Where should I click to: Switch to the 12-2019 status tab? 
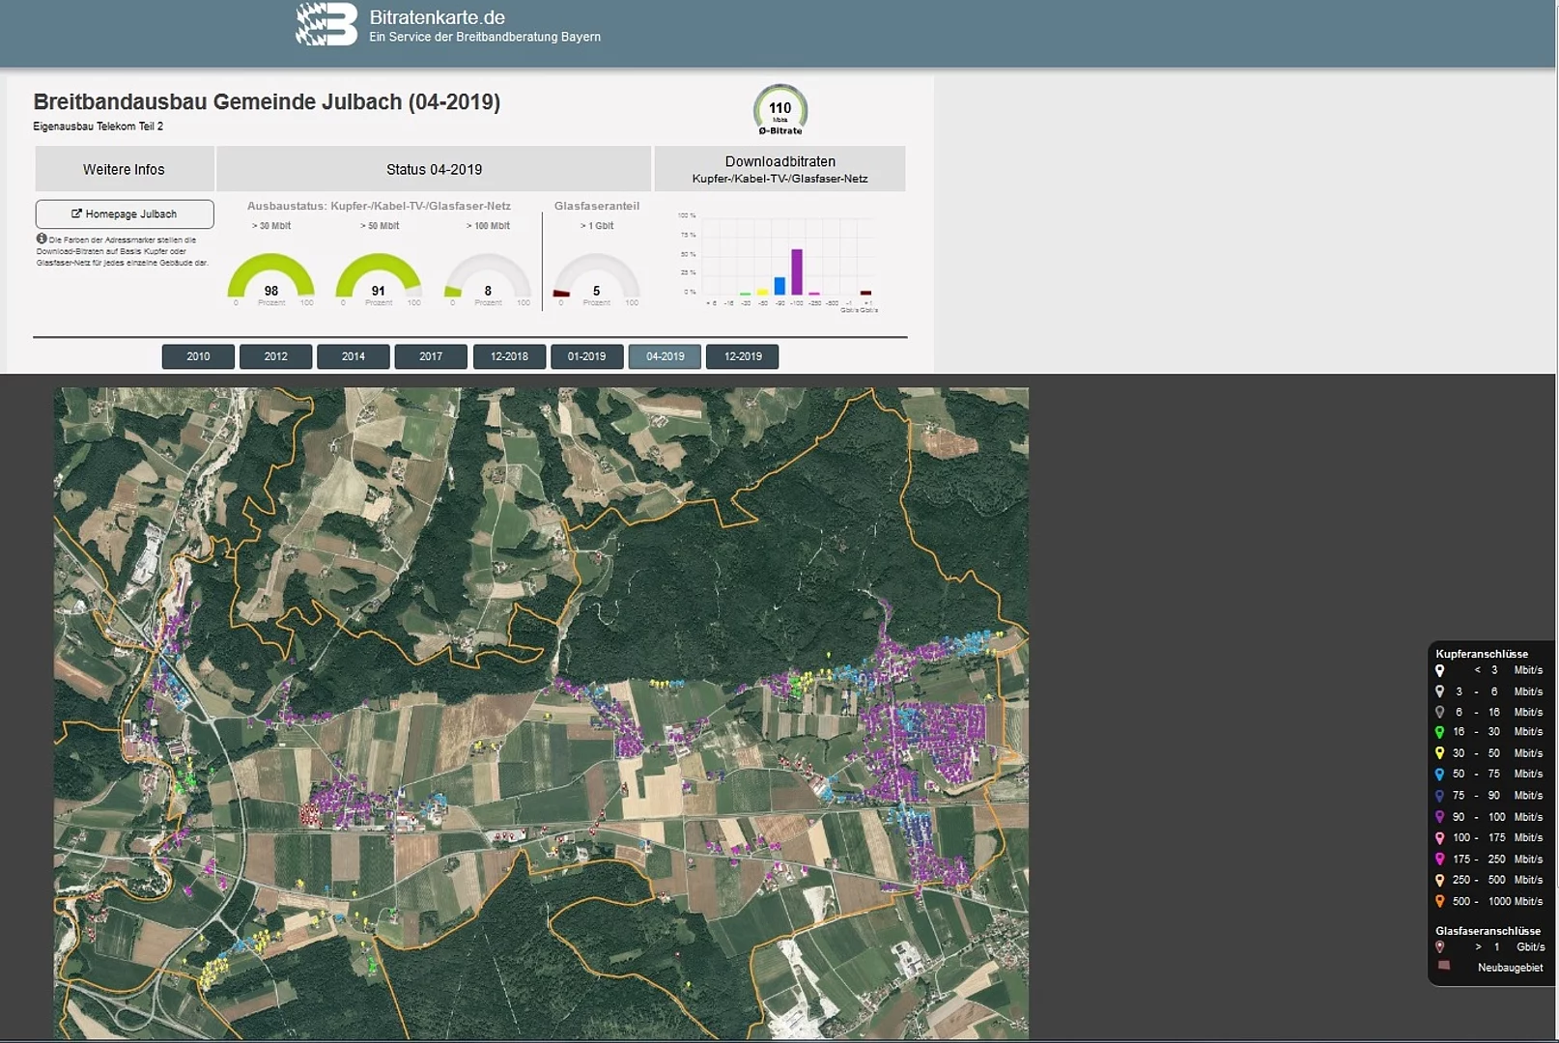point(743,356)
